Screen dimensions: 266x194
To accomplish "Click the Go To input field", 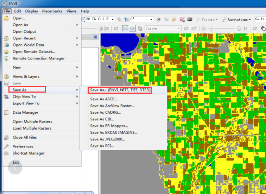I will [260, 19].
